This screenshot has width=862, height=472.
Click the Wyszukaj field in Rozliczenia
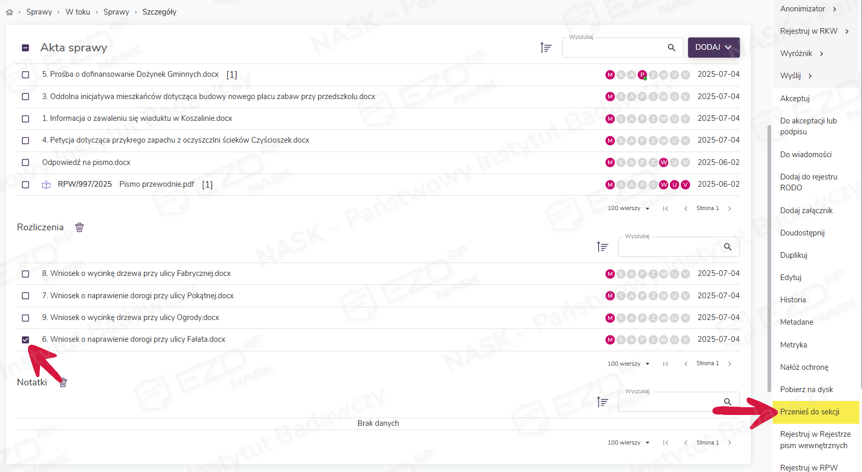tap(670, 247)
